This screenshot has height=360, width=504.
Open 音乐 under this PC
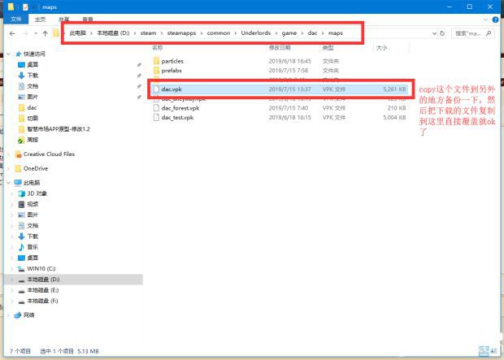click(33, 247)
